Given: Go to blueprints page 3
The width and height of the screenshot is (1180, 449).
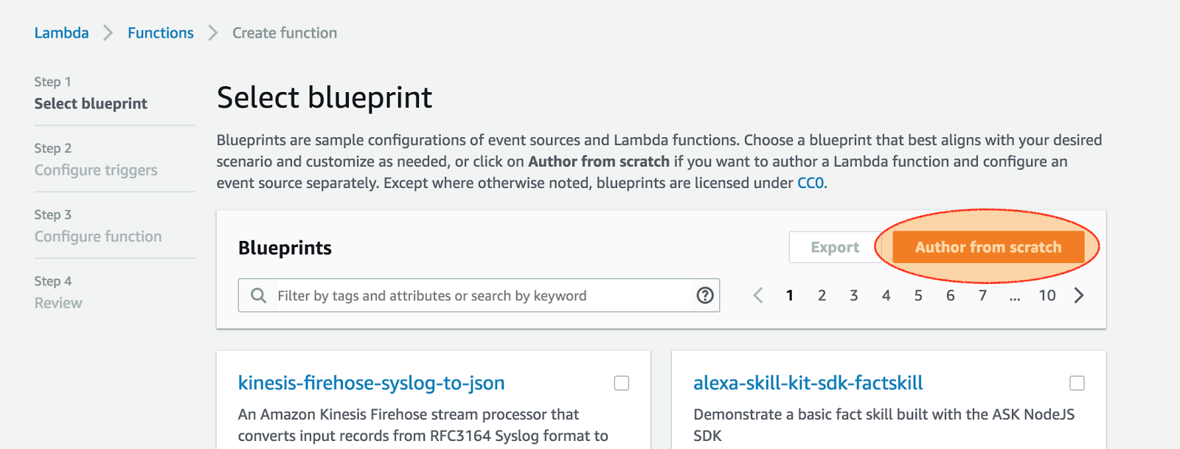Looking at the screenshot, I should 854,296.
